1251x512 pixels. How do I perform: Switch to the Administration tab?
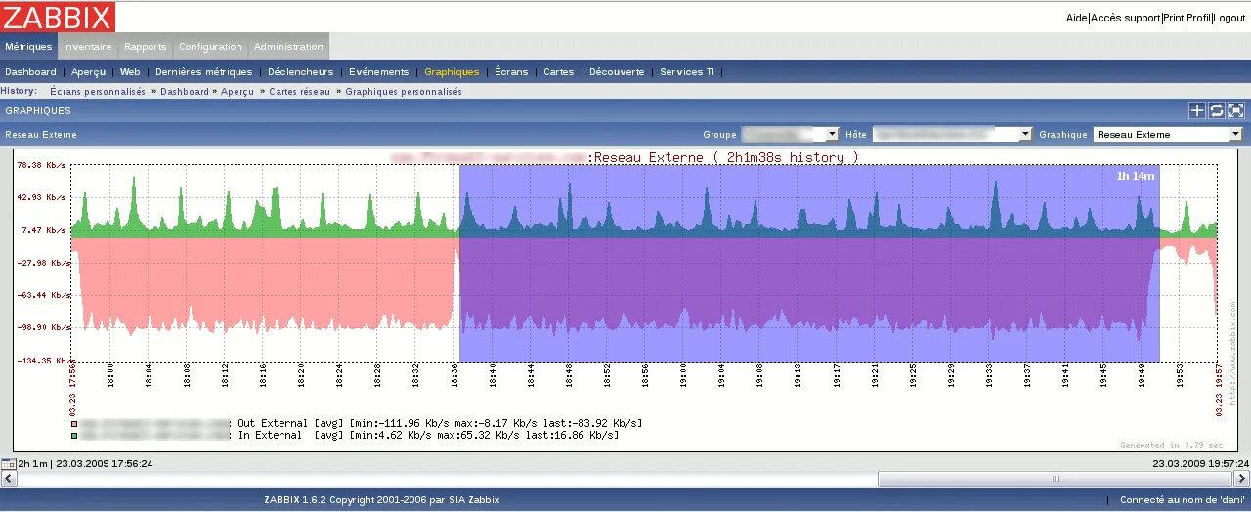coord(288,46)
